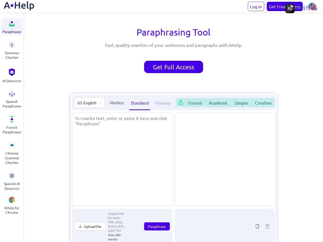The image size is (323, 242).
Task: Click the Upload file button
Action: click(90, 226)
